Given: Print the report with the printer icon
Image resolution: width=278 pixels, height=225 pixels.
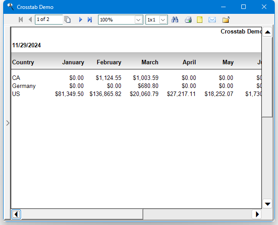Looking at the screenshot, I should coord(188,20).
